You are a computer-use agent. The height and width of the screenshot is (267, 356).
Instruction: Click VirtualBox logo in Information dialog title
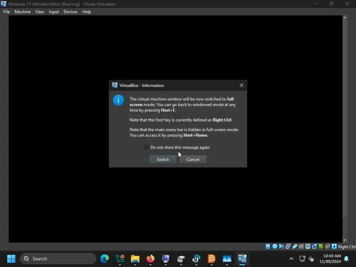click(x=115, y=86)
